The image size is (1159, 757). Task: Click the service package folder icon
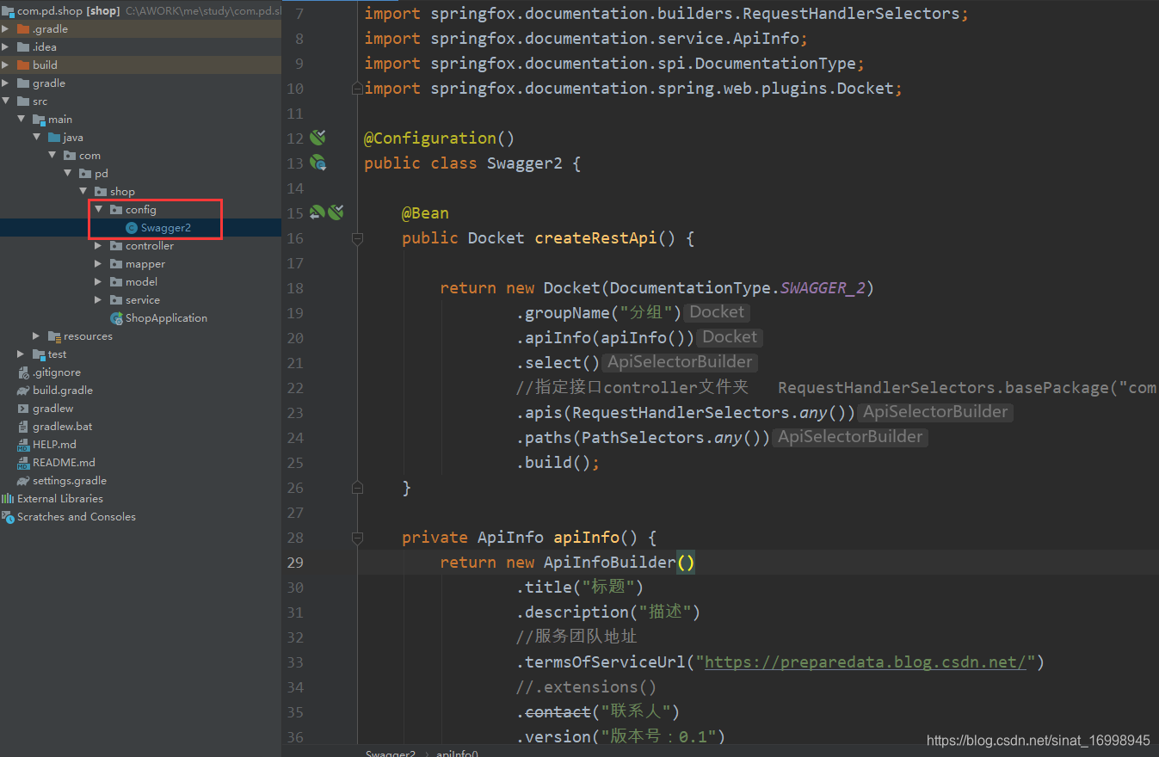point(116,300)
